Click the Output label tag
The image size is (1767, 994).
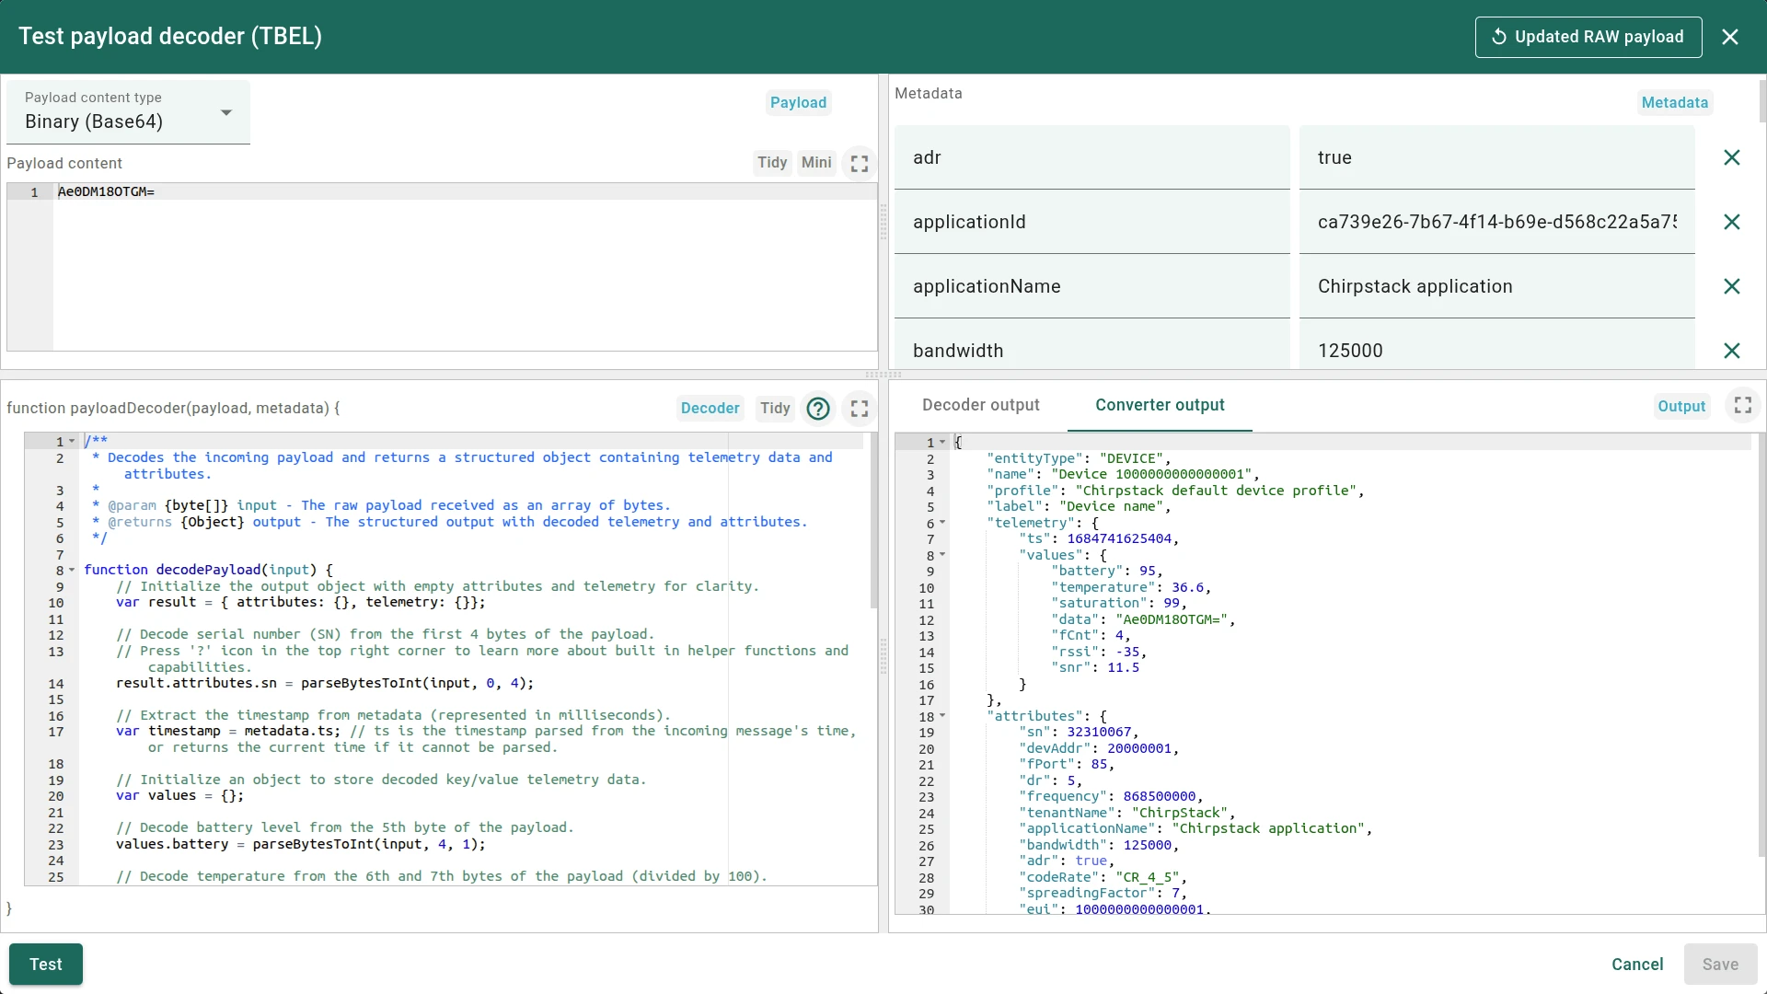coord(1681,407)
